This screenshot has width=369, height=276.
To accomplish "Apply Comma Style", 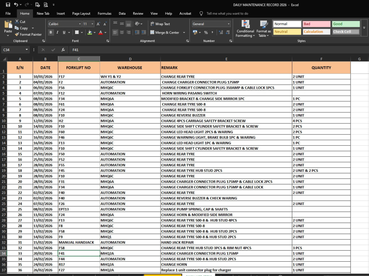I will point(212,32).
